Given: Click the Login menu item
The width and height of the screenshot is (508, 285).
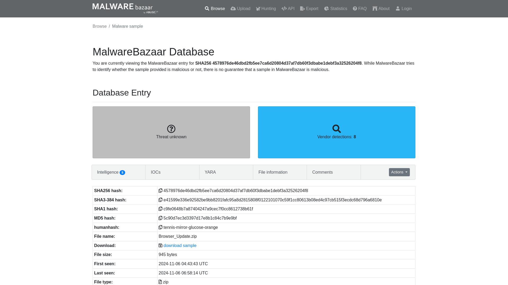Looking at the screenshot, I should pyautogui.click(x=404, y=9).
